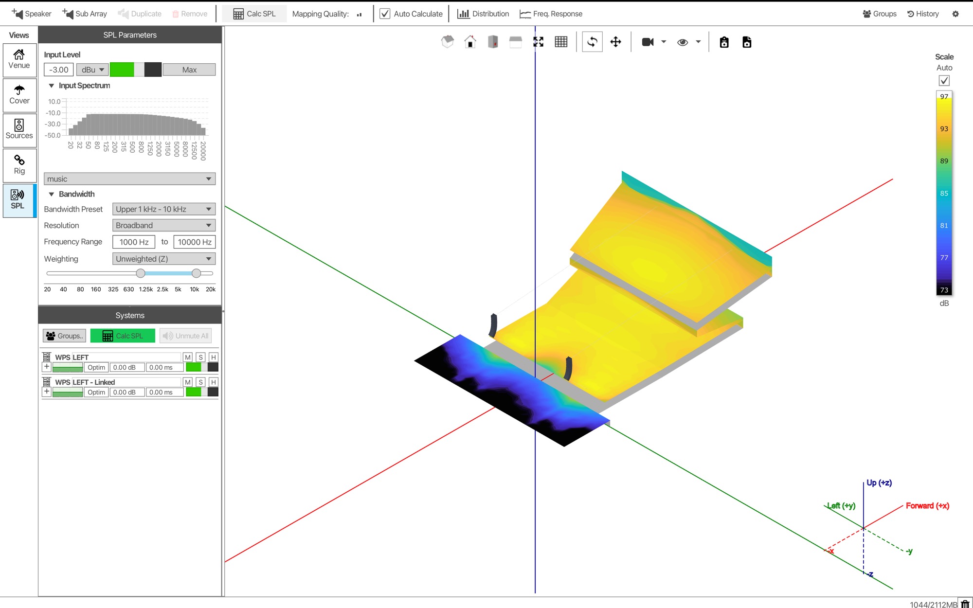The height and width of the screenshot is (608, 973).
Task: Open the Weighting dropdown
Action: tap(163, 259)
